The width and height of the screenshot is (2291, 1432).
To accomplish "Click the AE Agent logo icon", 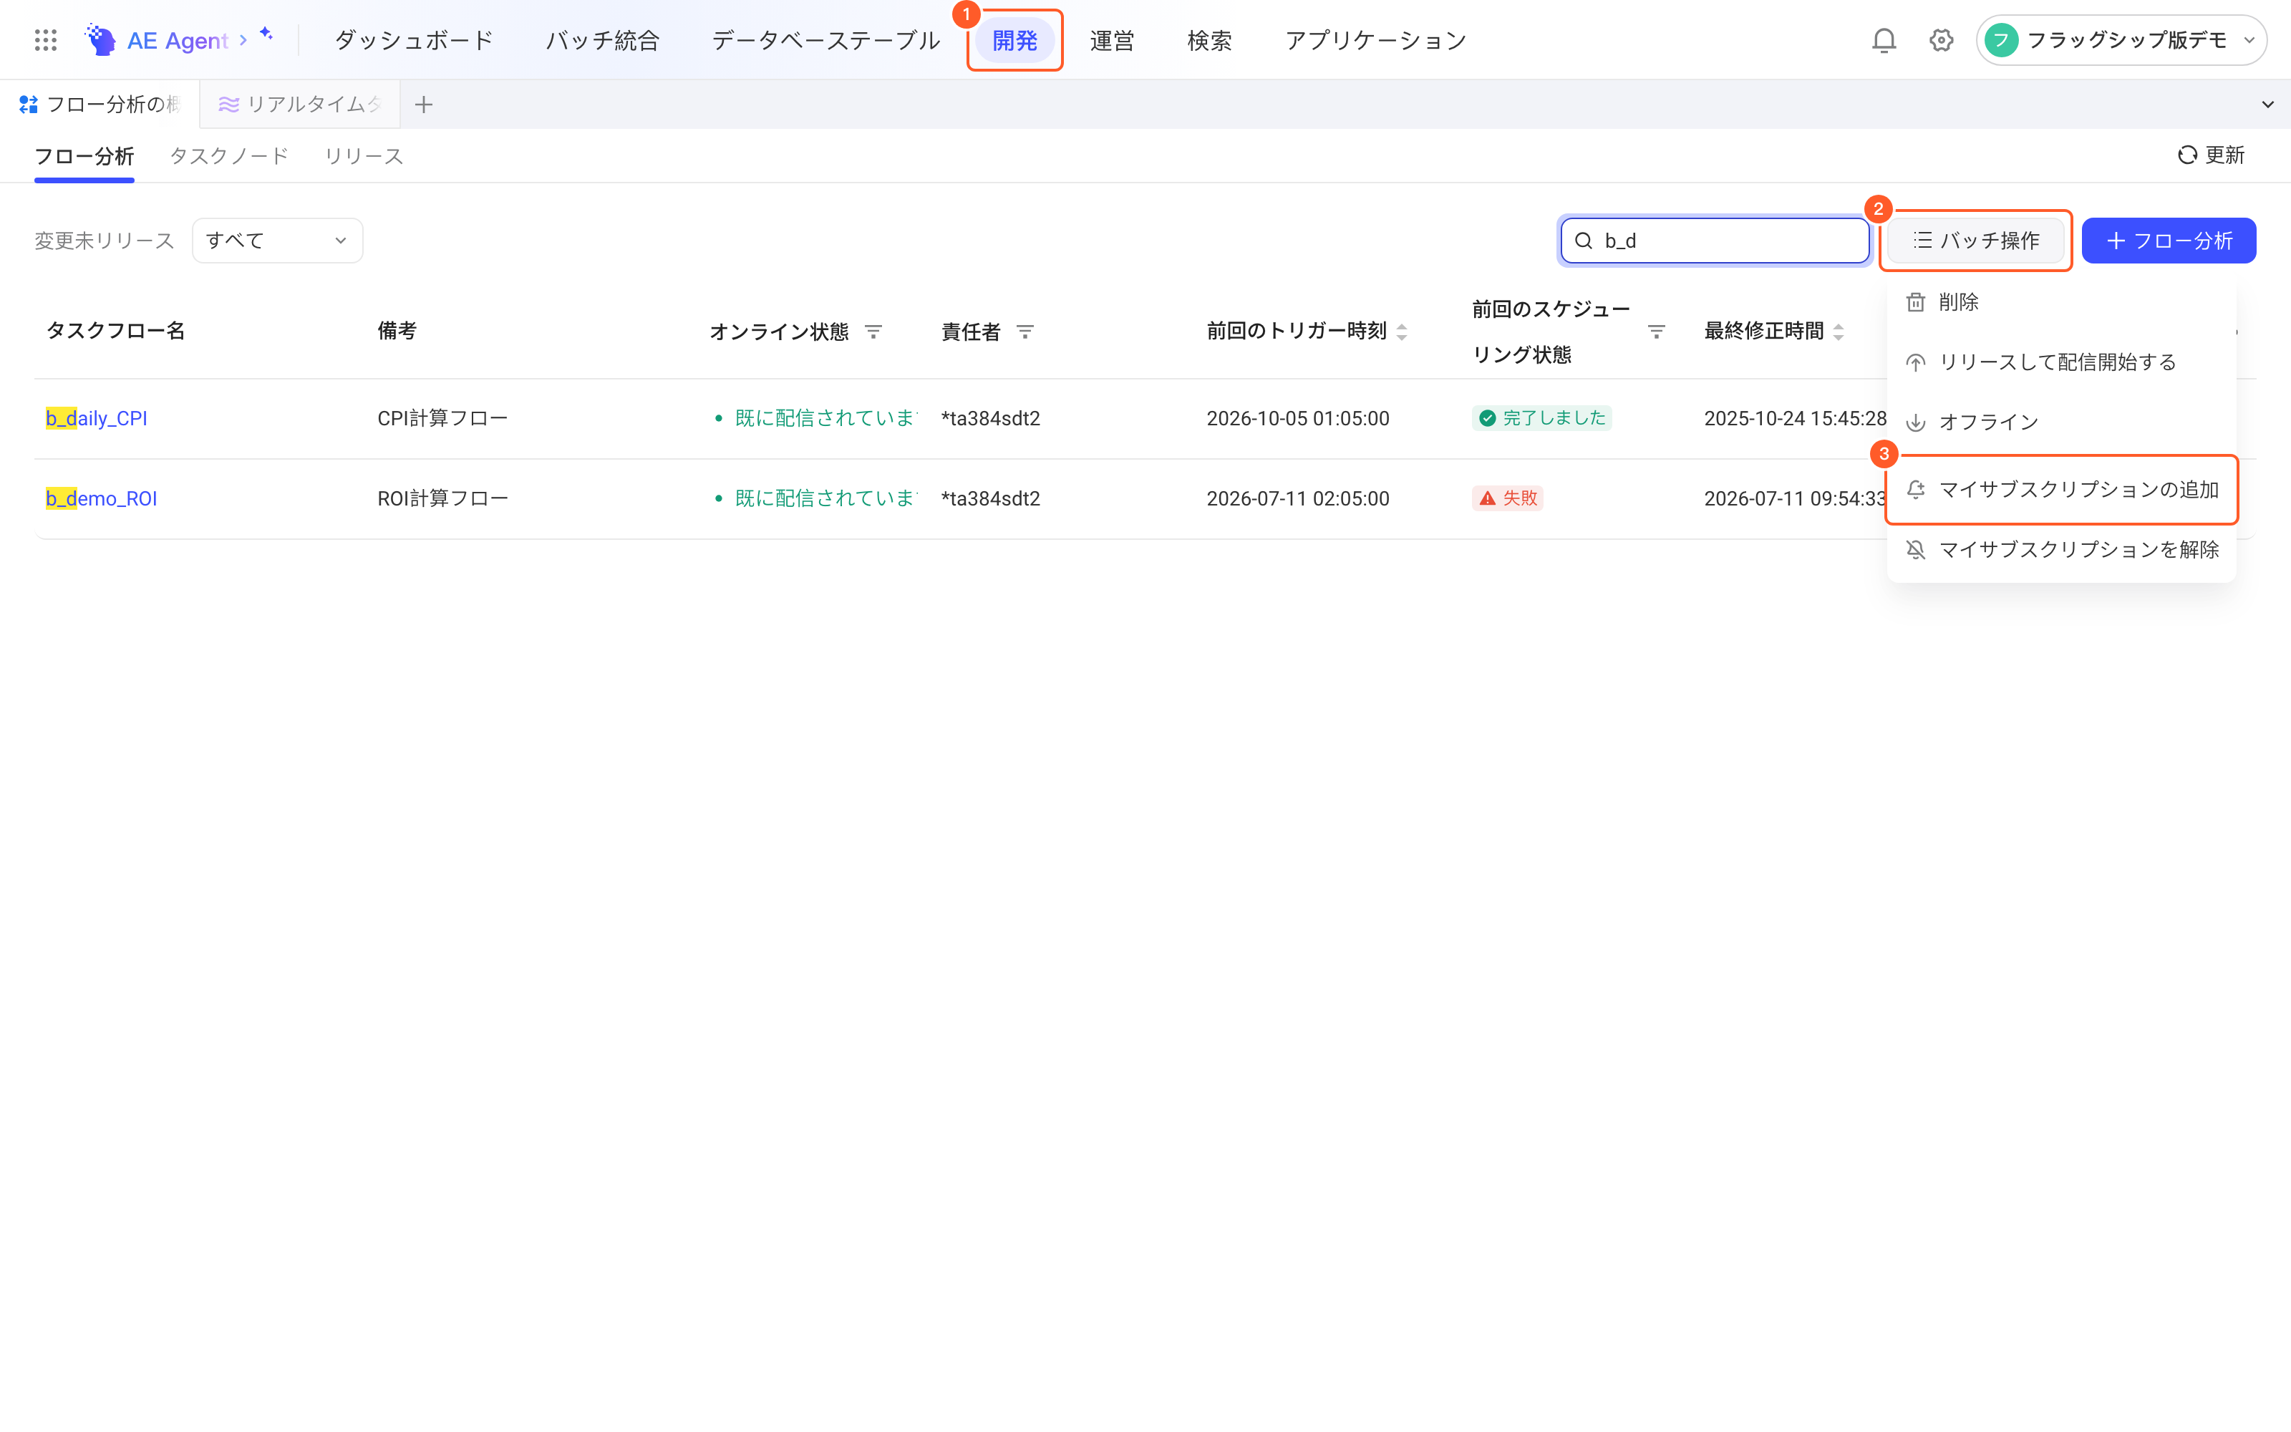I will click(100, 40).
